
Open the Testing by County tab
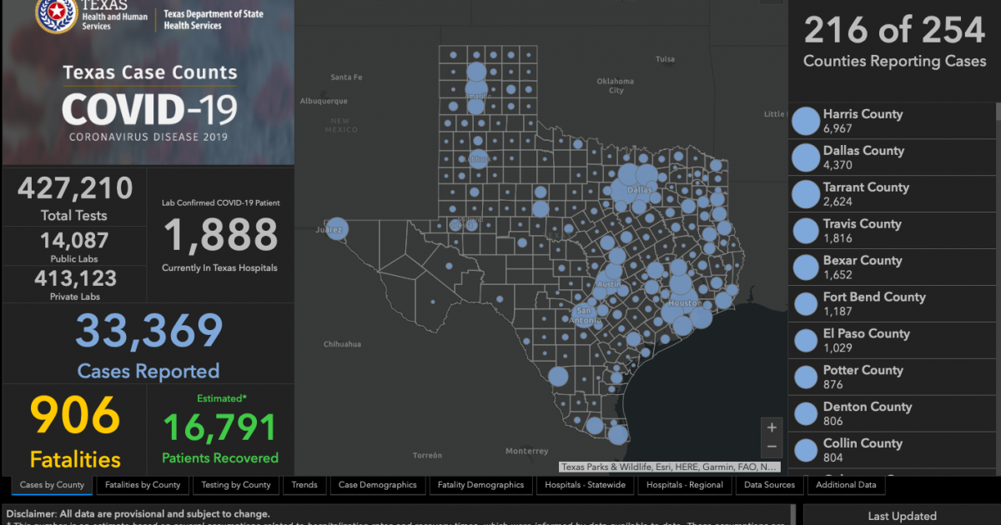click(x=236, y=485)
